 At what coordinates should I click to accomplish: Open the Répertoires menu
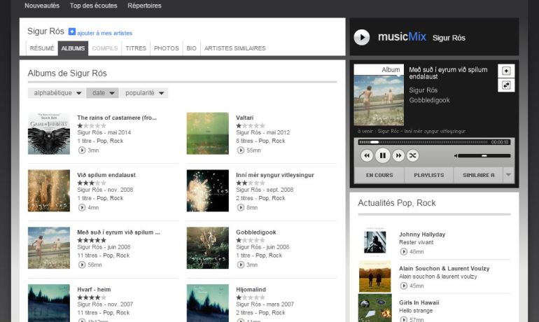point(144,6)
